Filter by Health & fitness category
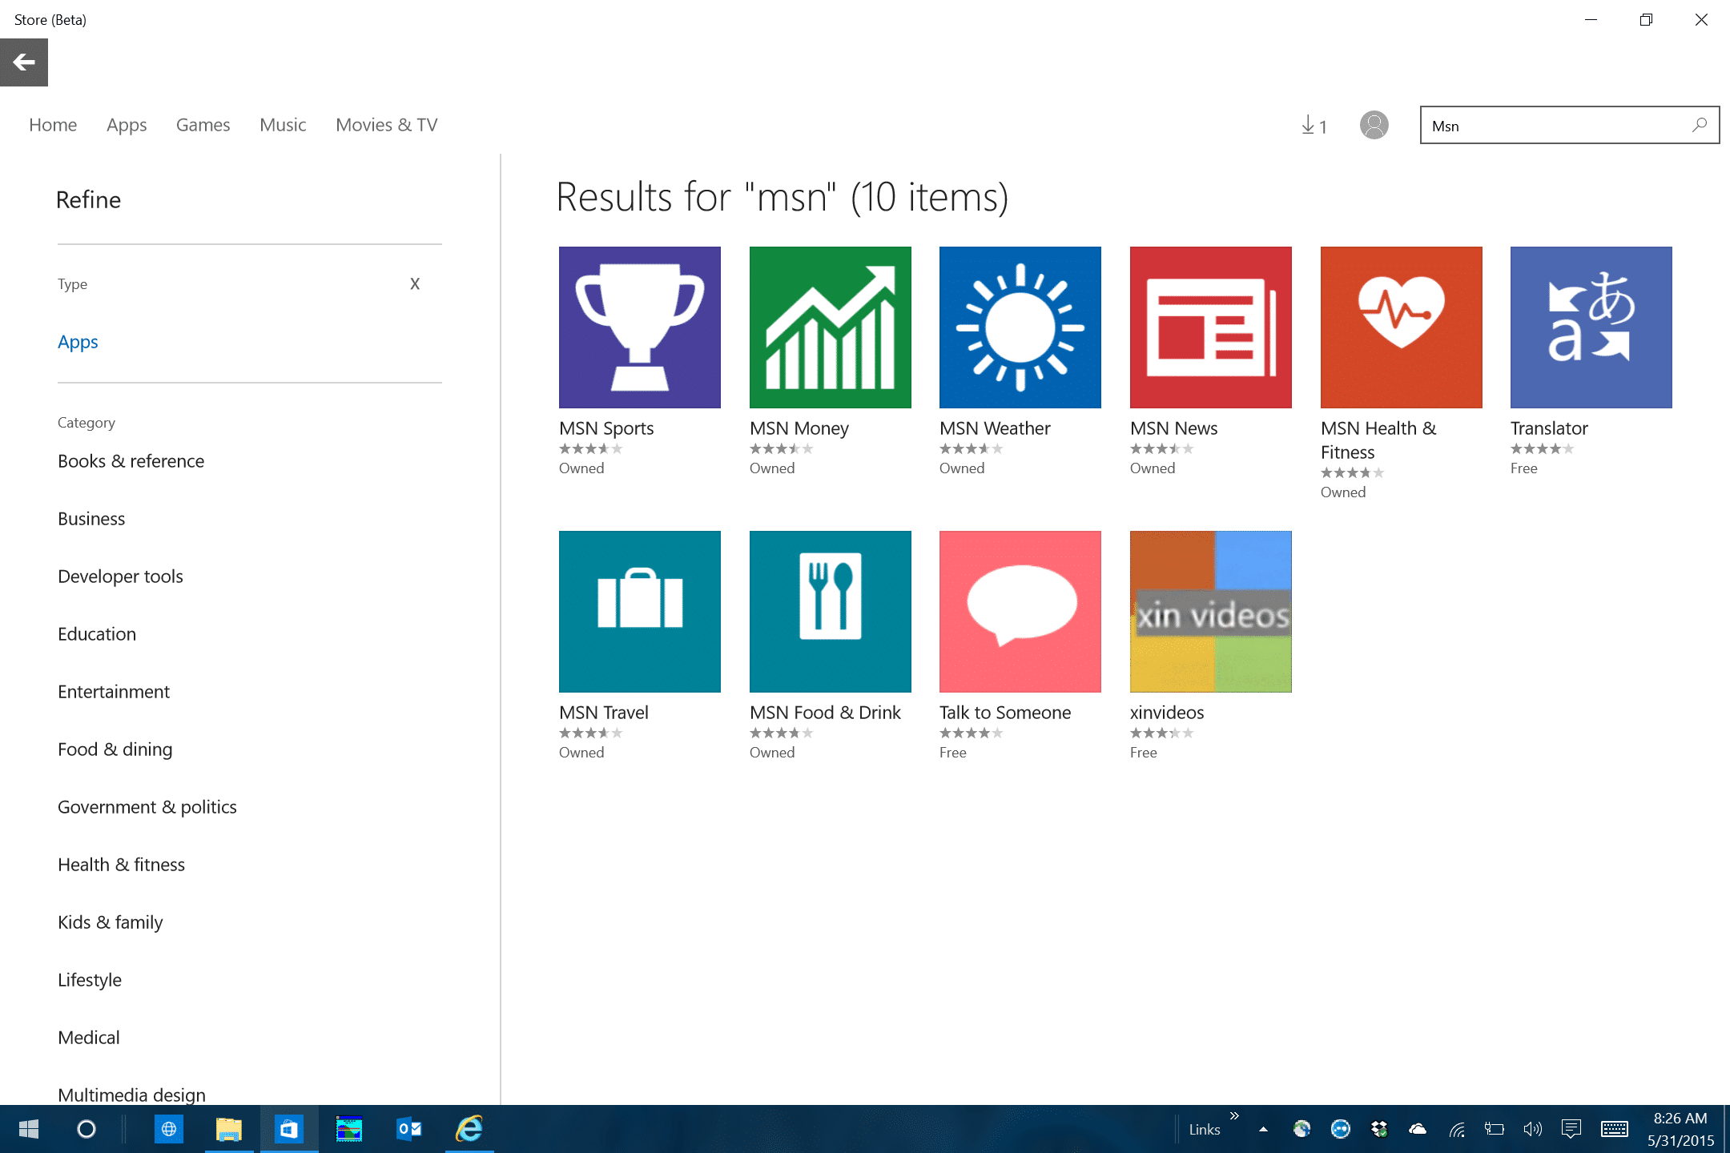The height and width of the screenshot is (1153, 1730). (x=121, y=865)
